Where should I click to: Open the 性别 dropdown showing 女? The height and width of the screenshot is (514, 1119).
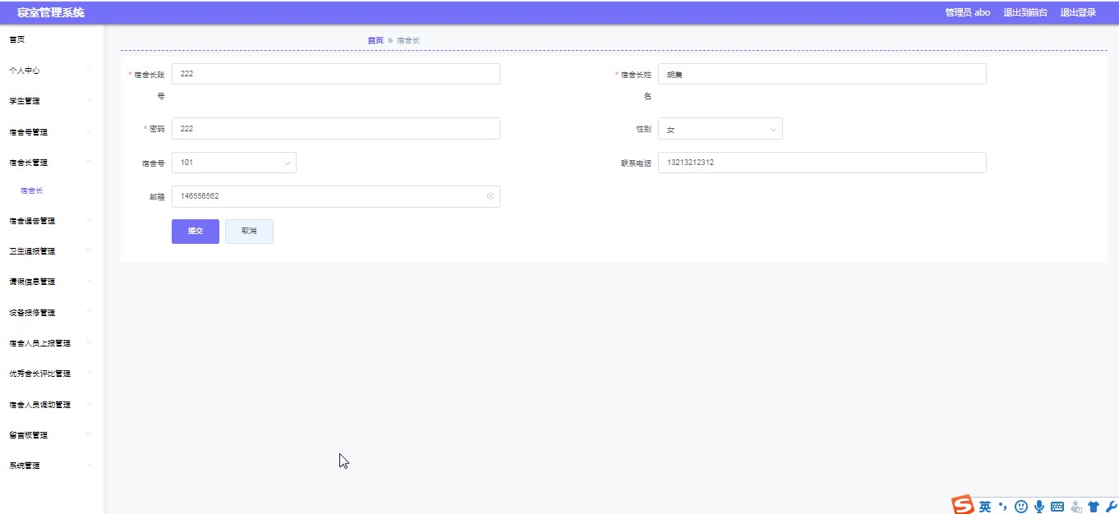(x=721, y=129)
